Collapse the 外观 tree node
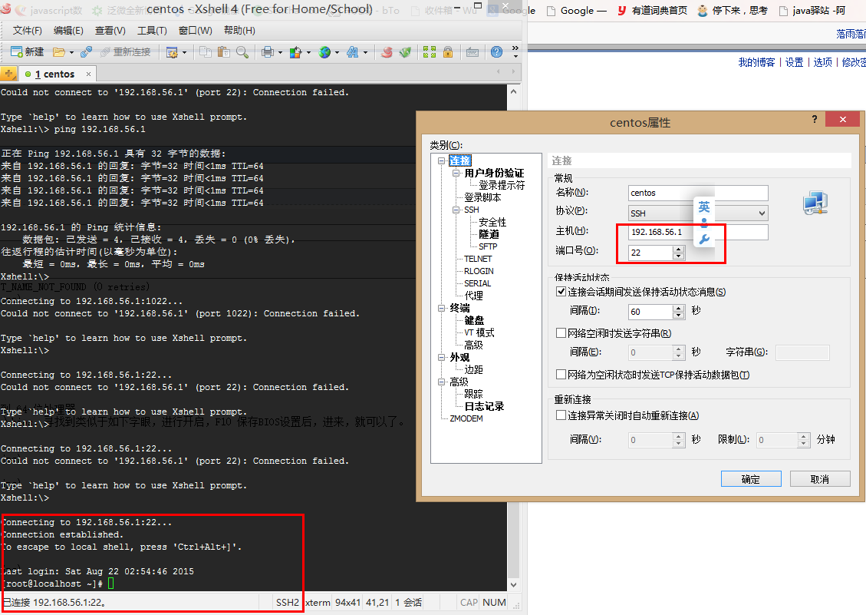This screenshot has width=866, height=615. click(x=441, y=357)
